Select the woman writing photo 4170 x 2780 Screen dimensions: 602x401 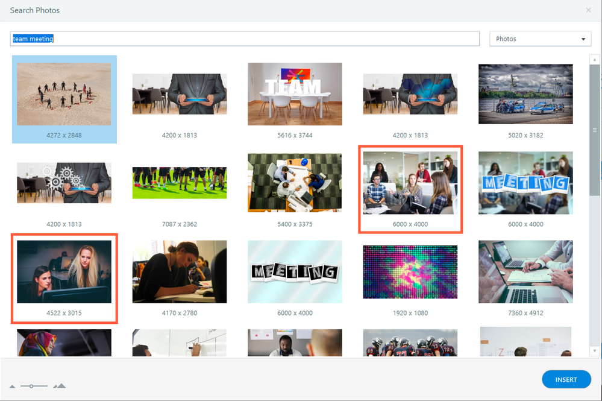point(180,272)
